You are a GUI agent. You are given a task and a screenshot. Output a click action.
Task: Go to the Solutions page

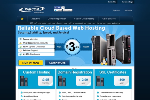coord(128,10)
